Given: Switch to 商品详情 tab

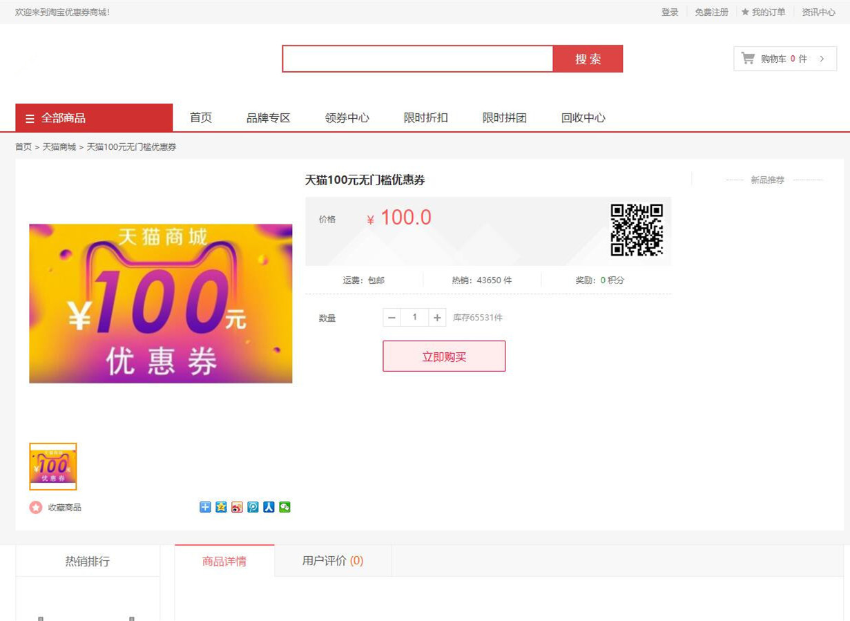Looking at the screenshot, I should (224, 561).
